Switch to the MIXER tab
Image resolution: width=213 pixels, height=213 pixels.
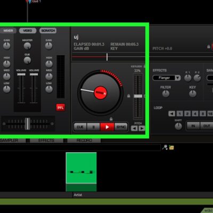click(8, 30)
